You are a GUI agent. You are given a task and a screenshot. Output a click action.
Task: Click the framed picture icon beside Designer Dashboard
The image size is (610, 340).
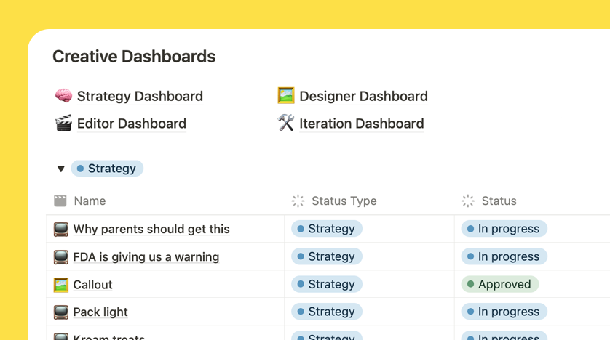pyautogui.click(x=286, y=96)
